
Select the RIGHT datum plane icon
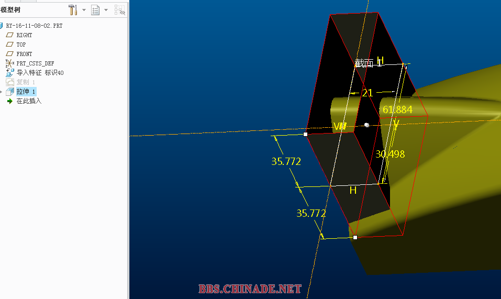(x=10, y=35)
